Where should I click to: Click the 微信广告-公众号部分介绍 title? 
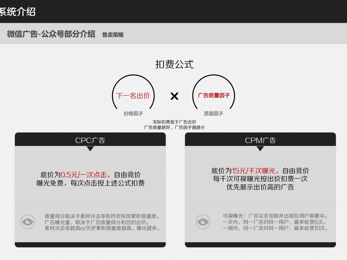coord(51,34)
